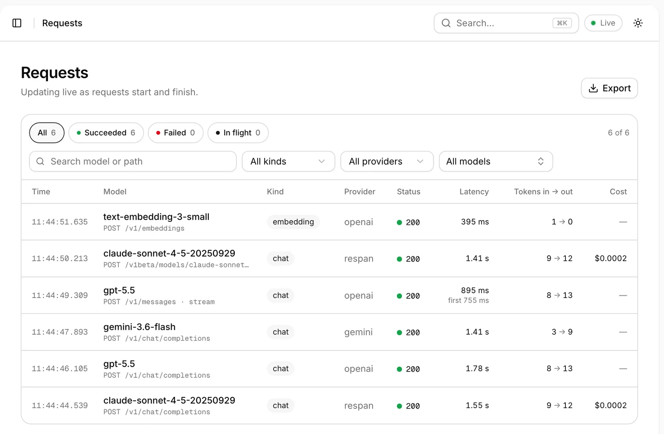This screenshot has height=434, width=664.
Task: Click the Provider column header
Action: click(360, 192)
